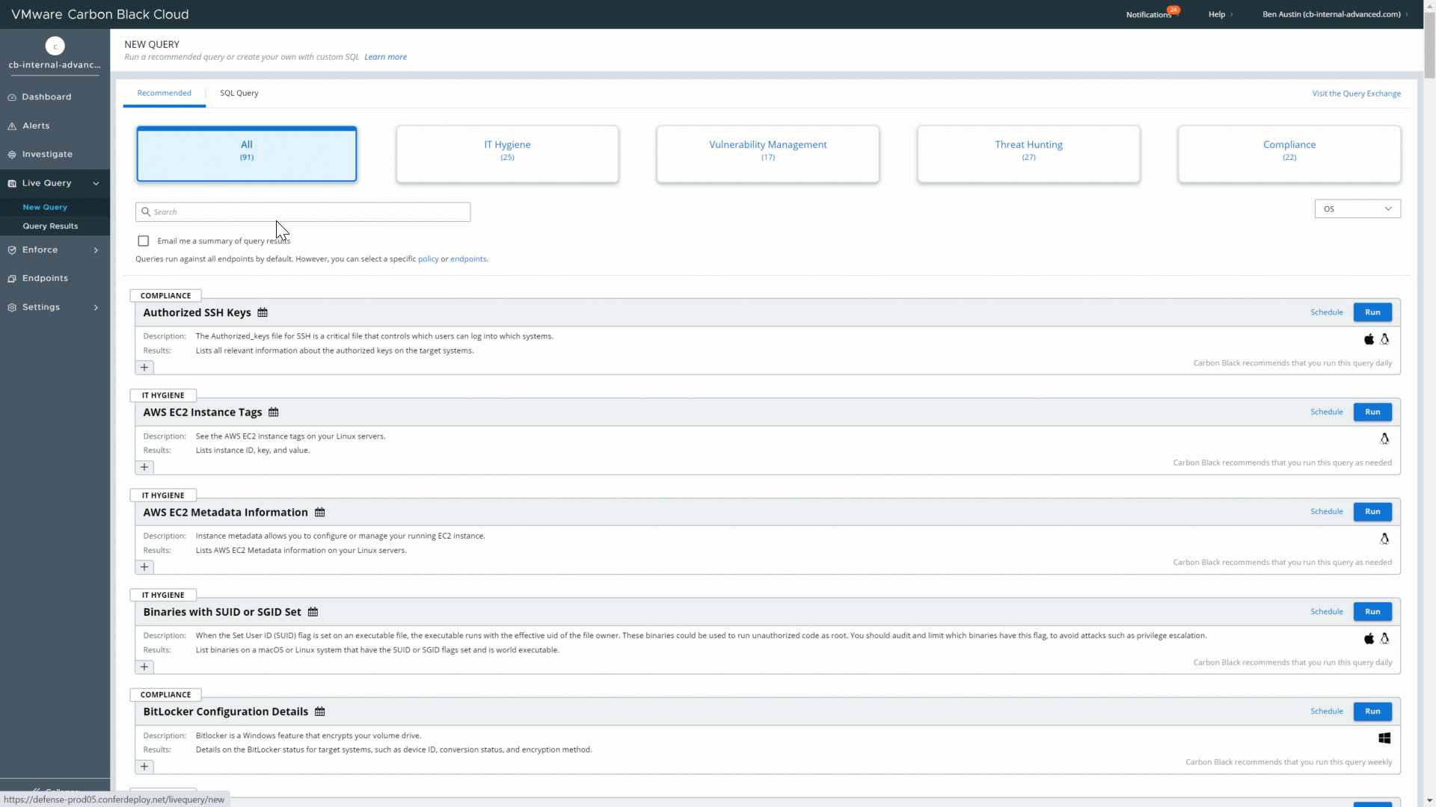Click the Linux icon in AWS EC2 Instance Tags
This screenshot has width=1436, height=807.
[1384, 439]
